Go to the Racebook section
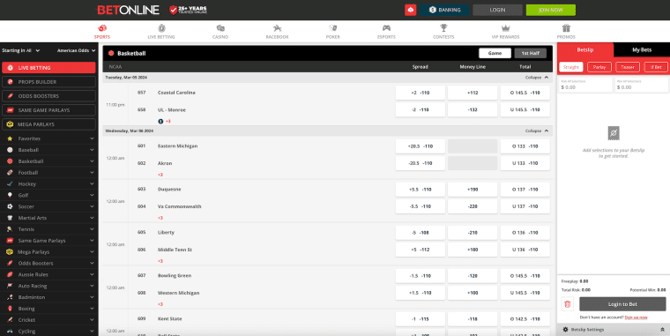 (x=278, y=32)
